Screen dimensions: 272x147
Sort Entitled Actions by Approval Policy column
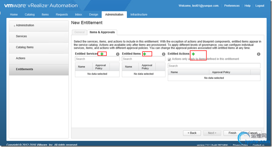click(230, 72)
